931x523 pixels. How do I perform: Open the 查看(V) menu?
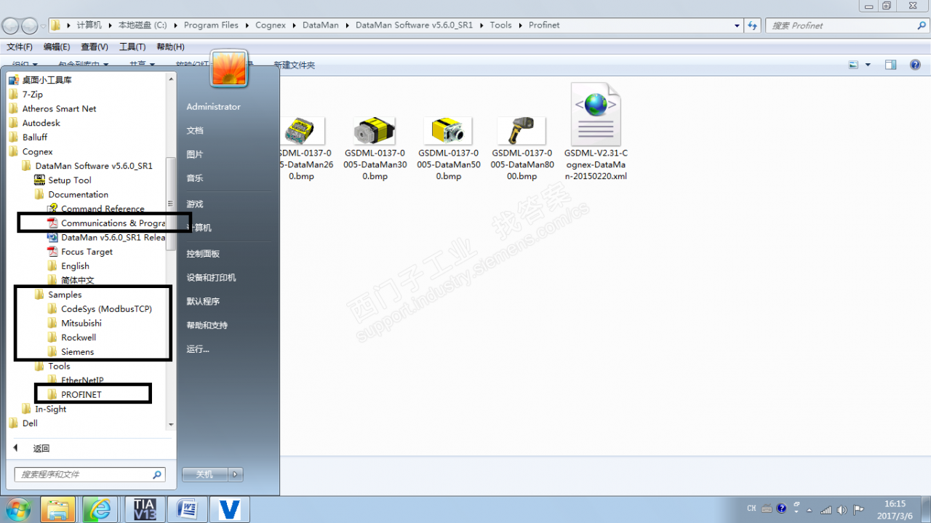pos(95,47)
